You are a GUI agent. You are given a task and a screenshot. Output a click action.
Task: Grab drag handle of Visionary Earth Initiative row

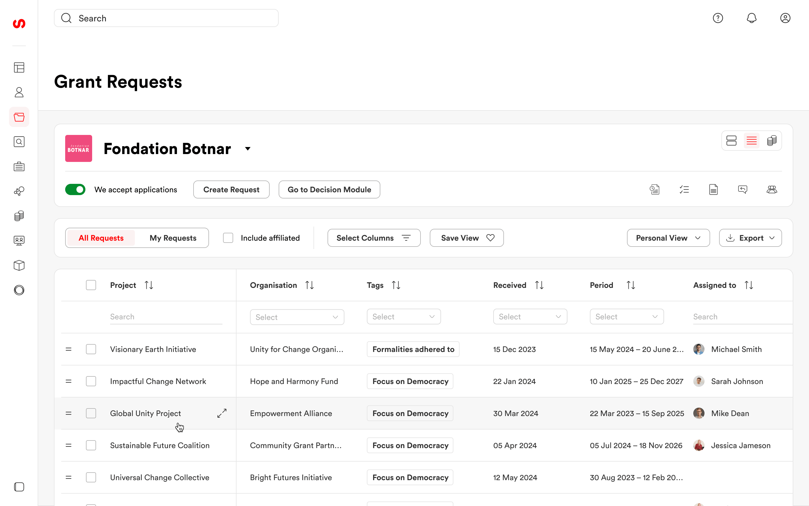(69, 349)
